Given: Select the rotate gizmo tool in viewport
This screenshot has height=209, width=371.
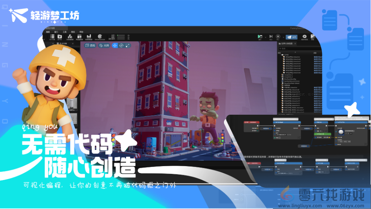Looking at the screenshot, I should click(121, 46).
